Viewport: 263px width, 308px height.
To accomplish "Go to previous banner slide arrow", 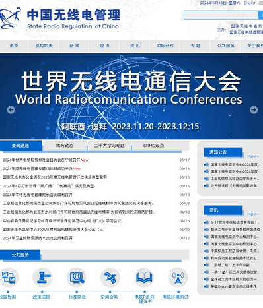I will click(11, 109).
